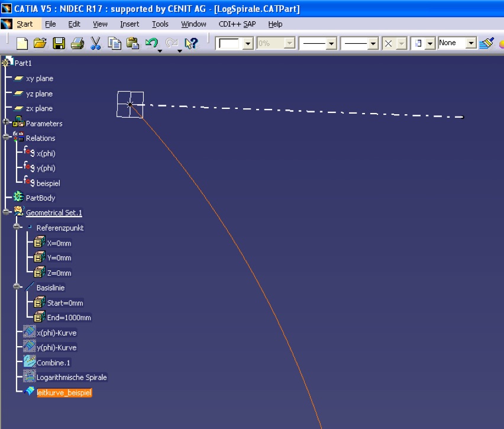
Task: Select leitkurve_beispiel in the tree
Action: 64,393
